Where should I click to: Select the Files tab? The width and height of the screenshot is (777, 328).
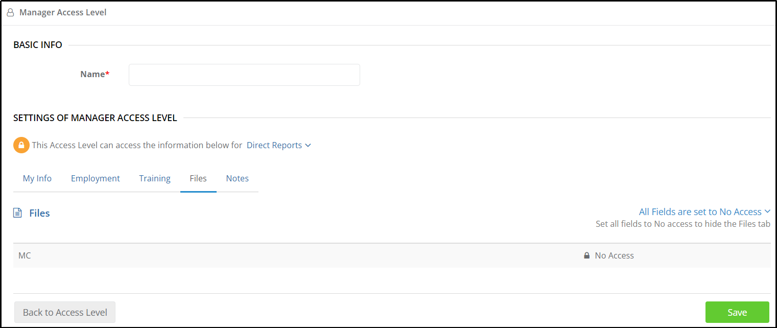[x=198, y=178]
